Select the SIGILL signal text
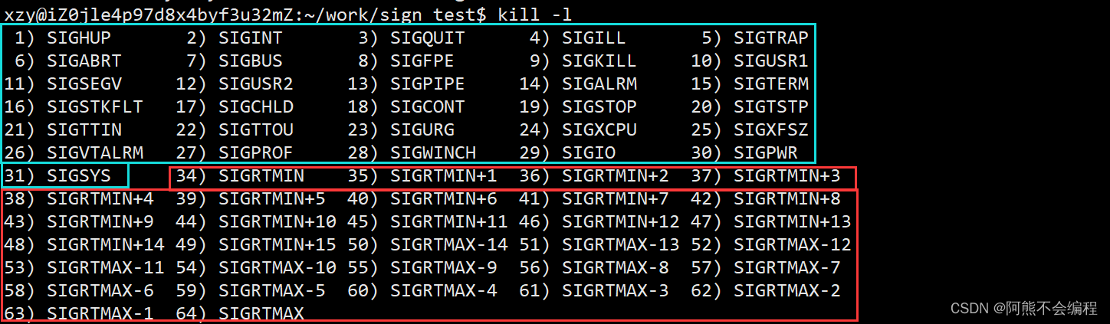The width and height of the screenshot is (1110, 324). (x=594, y=38)
